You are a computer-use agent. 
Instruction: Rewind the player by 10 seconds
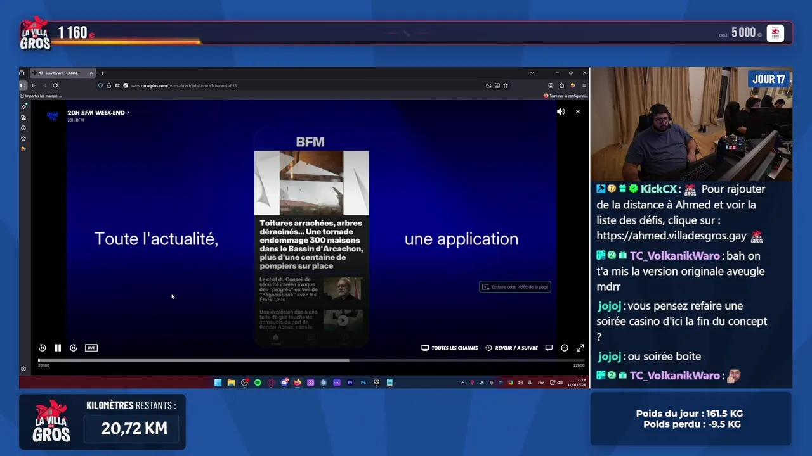pos(42,348)
